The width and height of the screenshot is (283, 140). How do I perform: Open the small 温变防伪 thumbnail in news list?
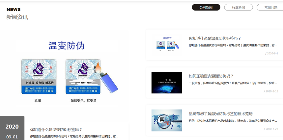click(167, 45)
